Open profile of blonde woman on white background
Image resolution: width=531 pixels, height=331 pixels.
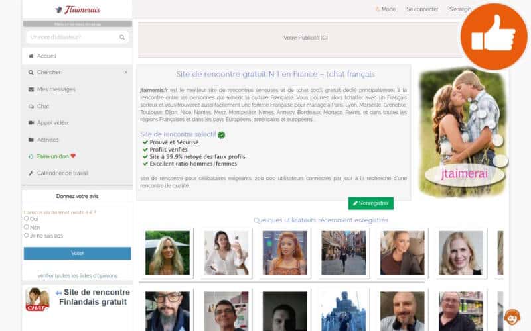[x=461, y=253]
